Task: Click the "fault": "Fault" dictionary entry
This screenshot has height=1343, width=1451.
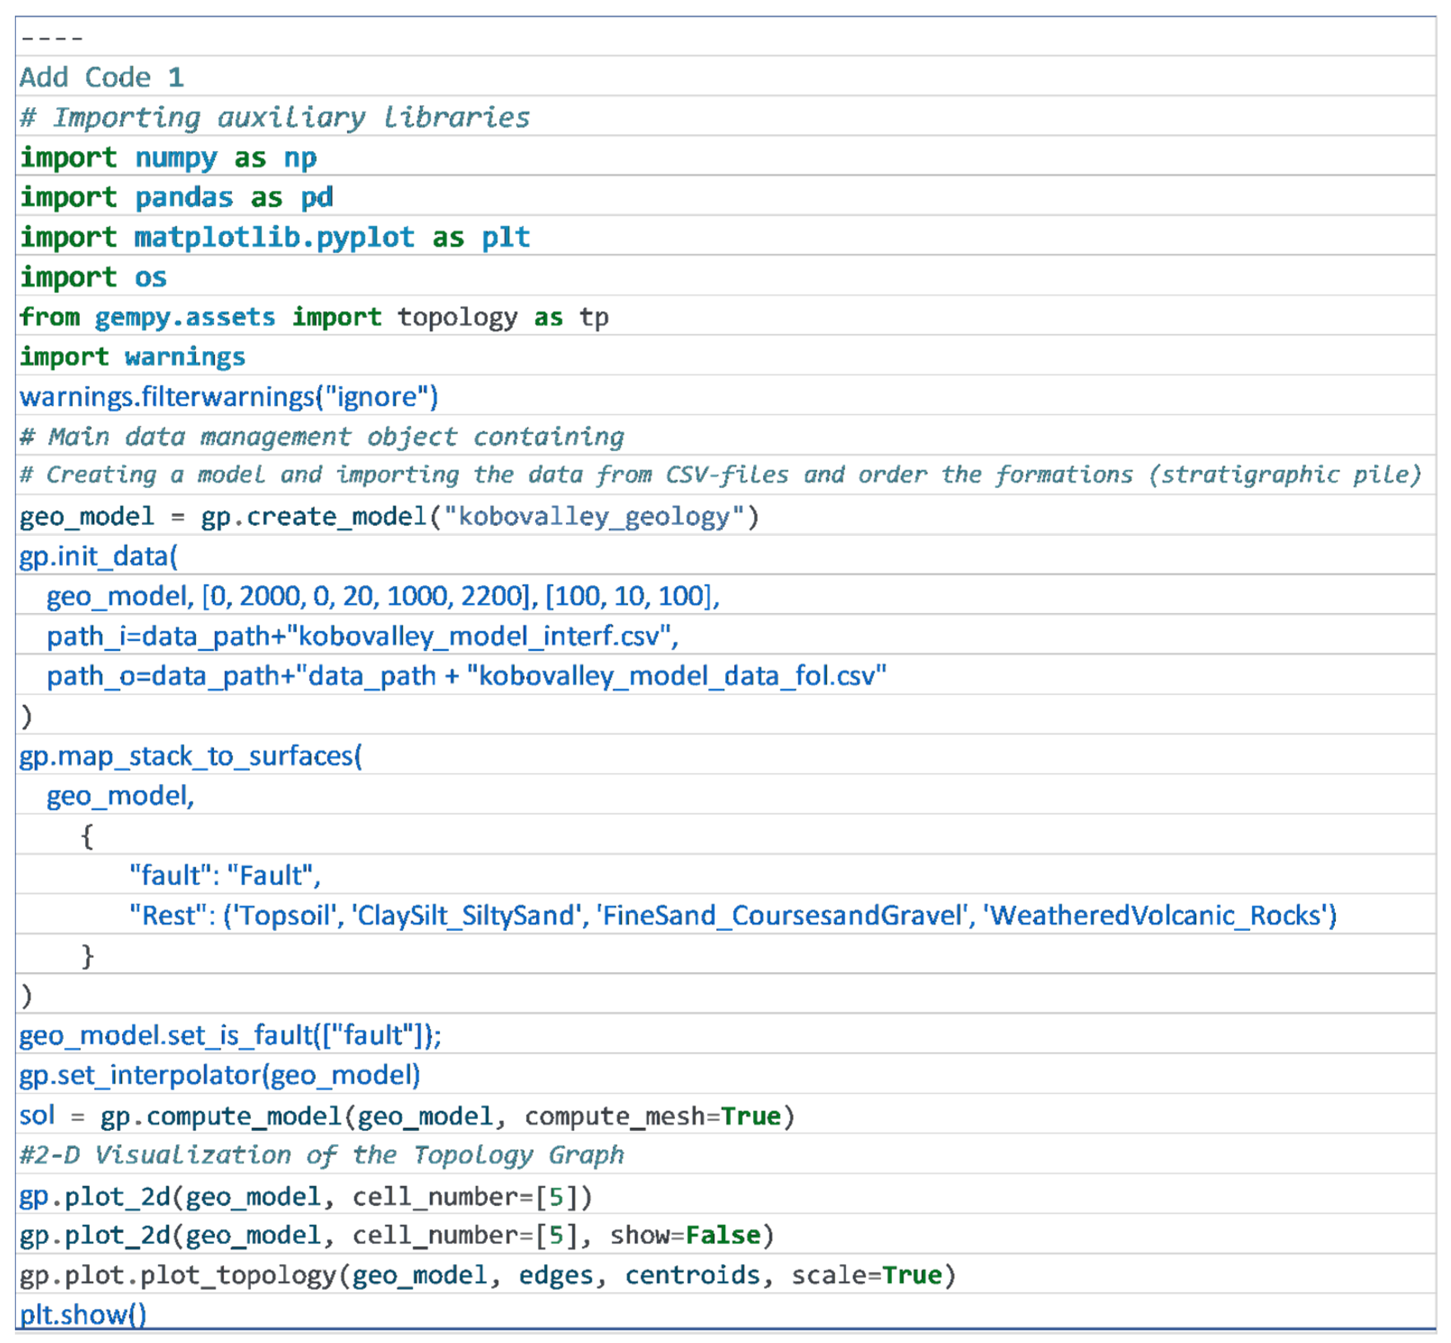Action: pos(225,875)
